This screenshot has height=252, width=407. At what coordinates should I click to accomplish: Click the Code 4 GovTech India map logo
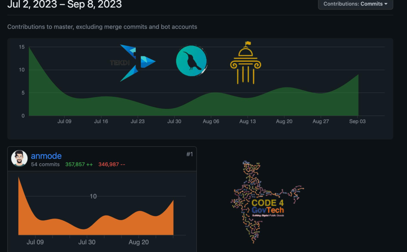click(267, 202)
